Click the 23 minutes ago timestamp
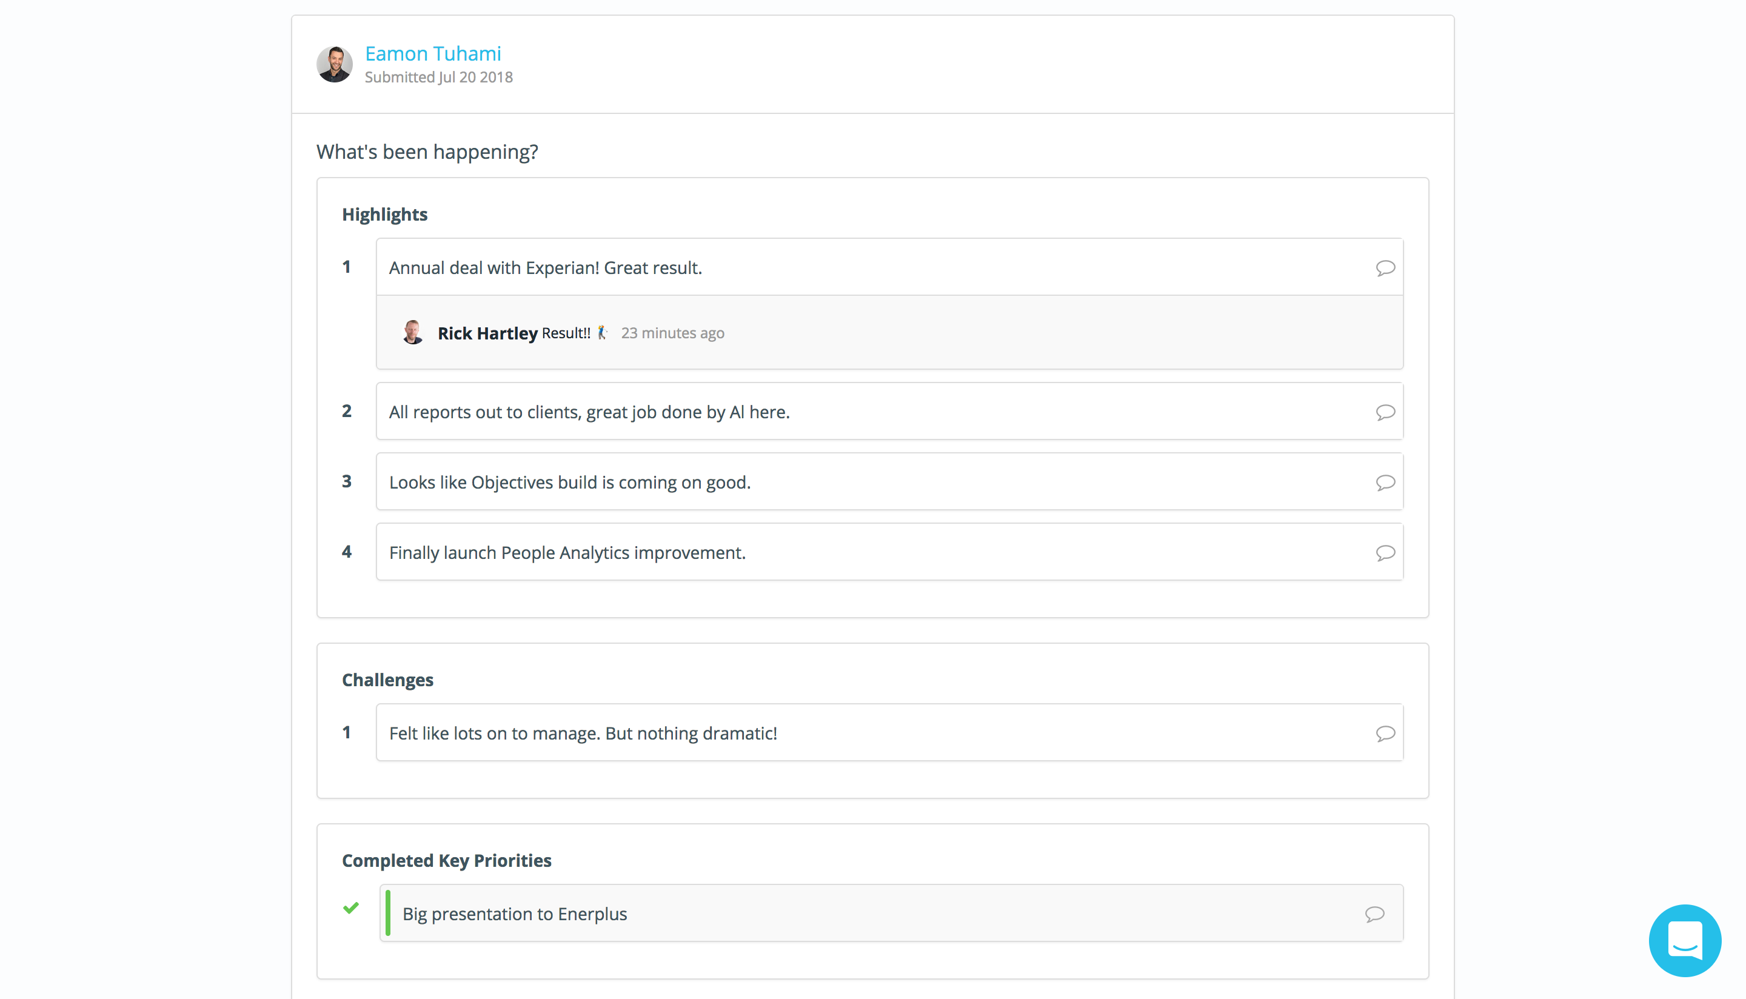This screenshot has height=999, width=1746. tap(672, 333)
